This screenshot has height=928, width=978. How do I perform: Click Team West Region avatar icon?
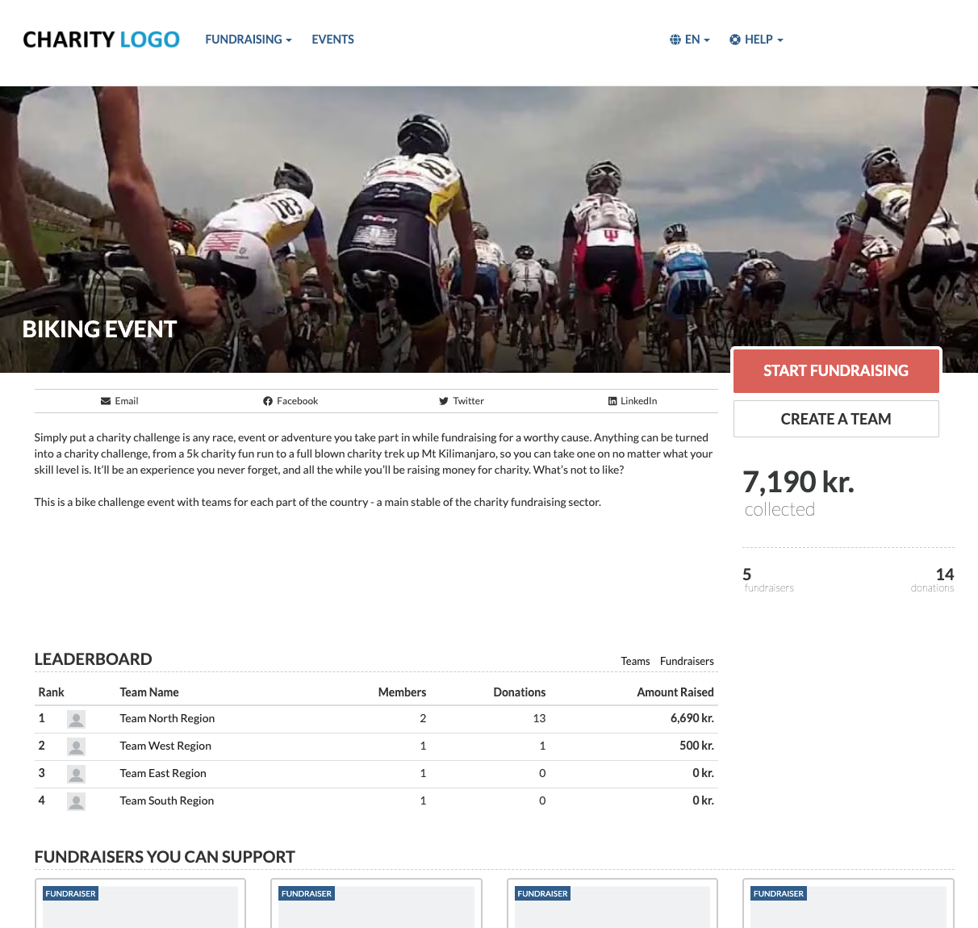(x=76, y=746)
